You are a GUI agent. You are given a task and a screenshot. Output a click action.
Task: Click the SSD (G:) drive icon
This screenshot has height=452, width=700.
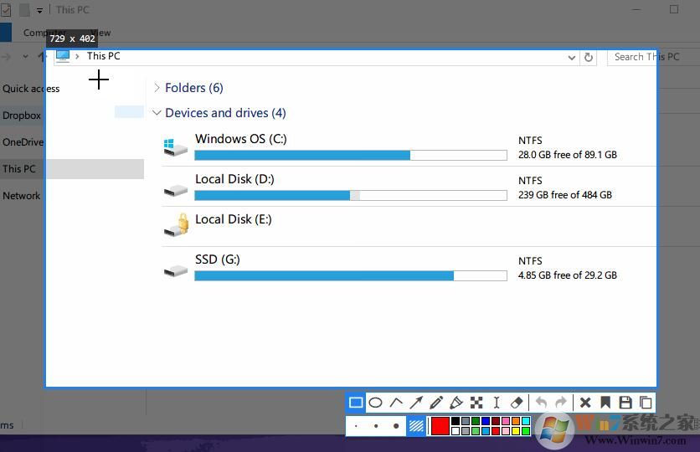click(176, 271)
